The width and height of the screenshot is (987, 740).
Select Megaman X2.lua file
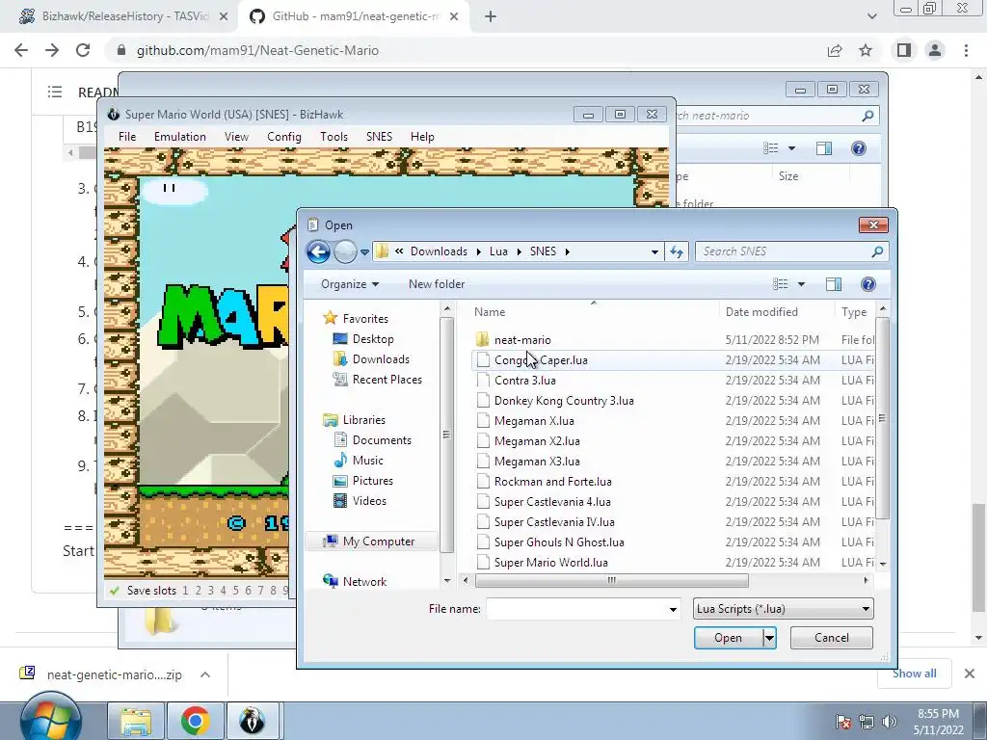[537, 441]
